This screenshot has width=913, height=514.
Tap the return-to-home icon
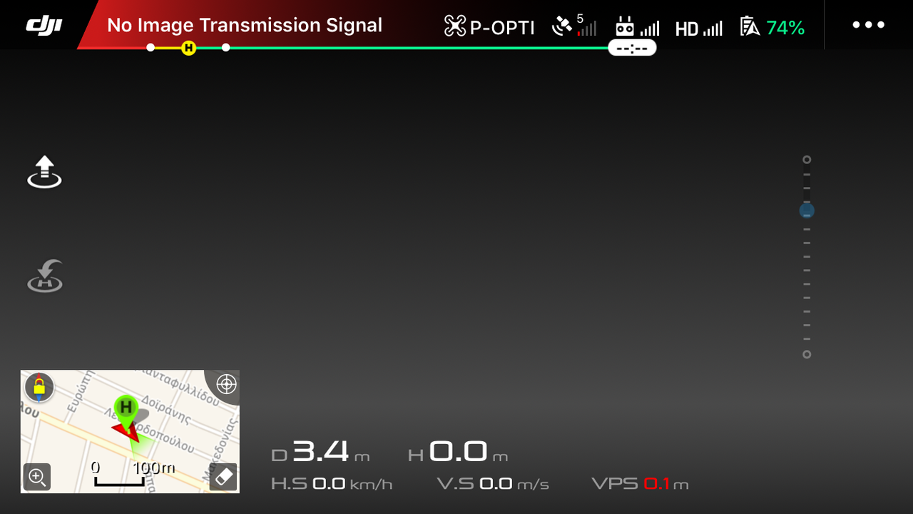45,276
